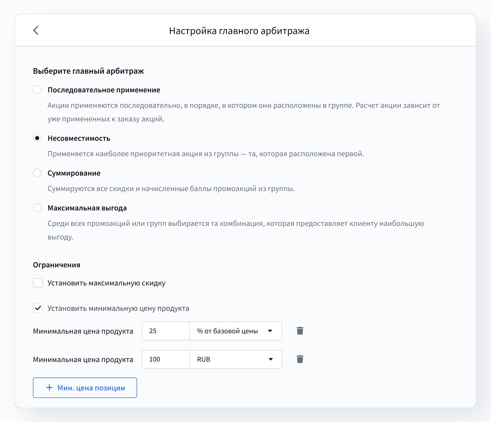Expand the chevron beside RUB

270,359
